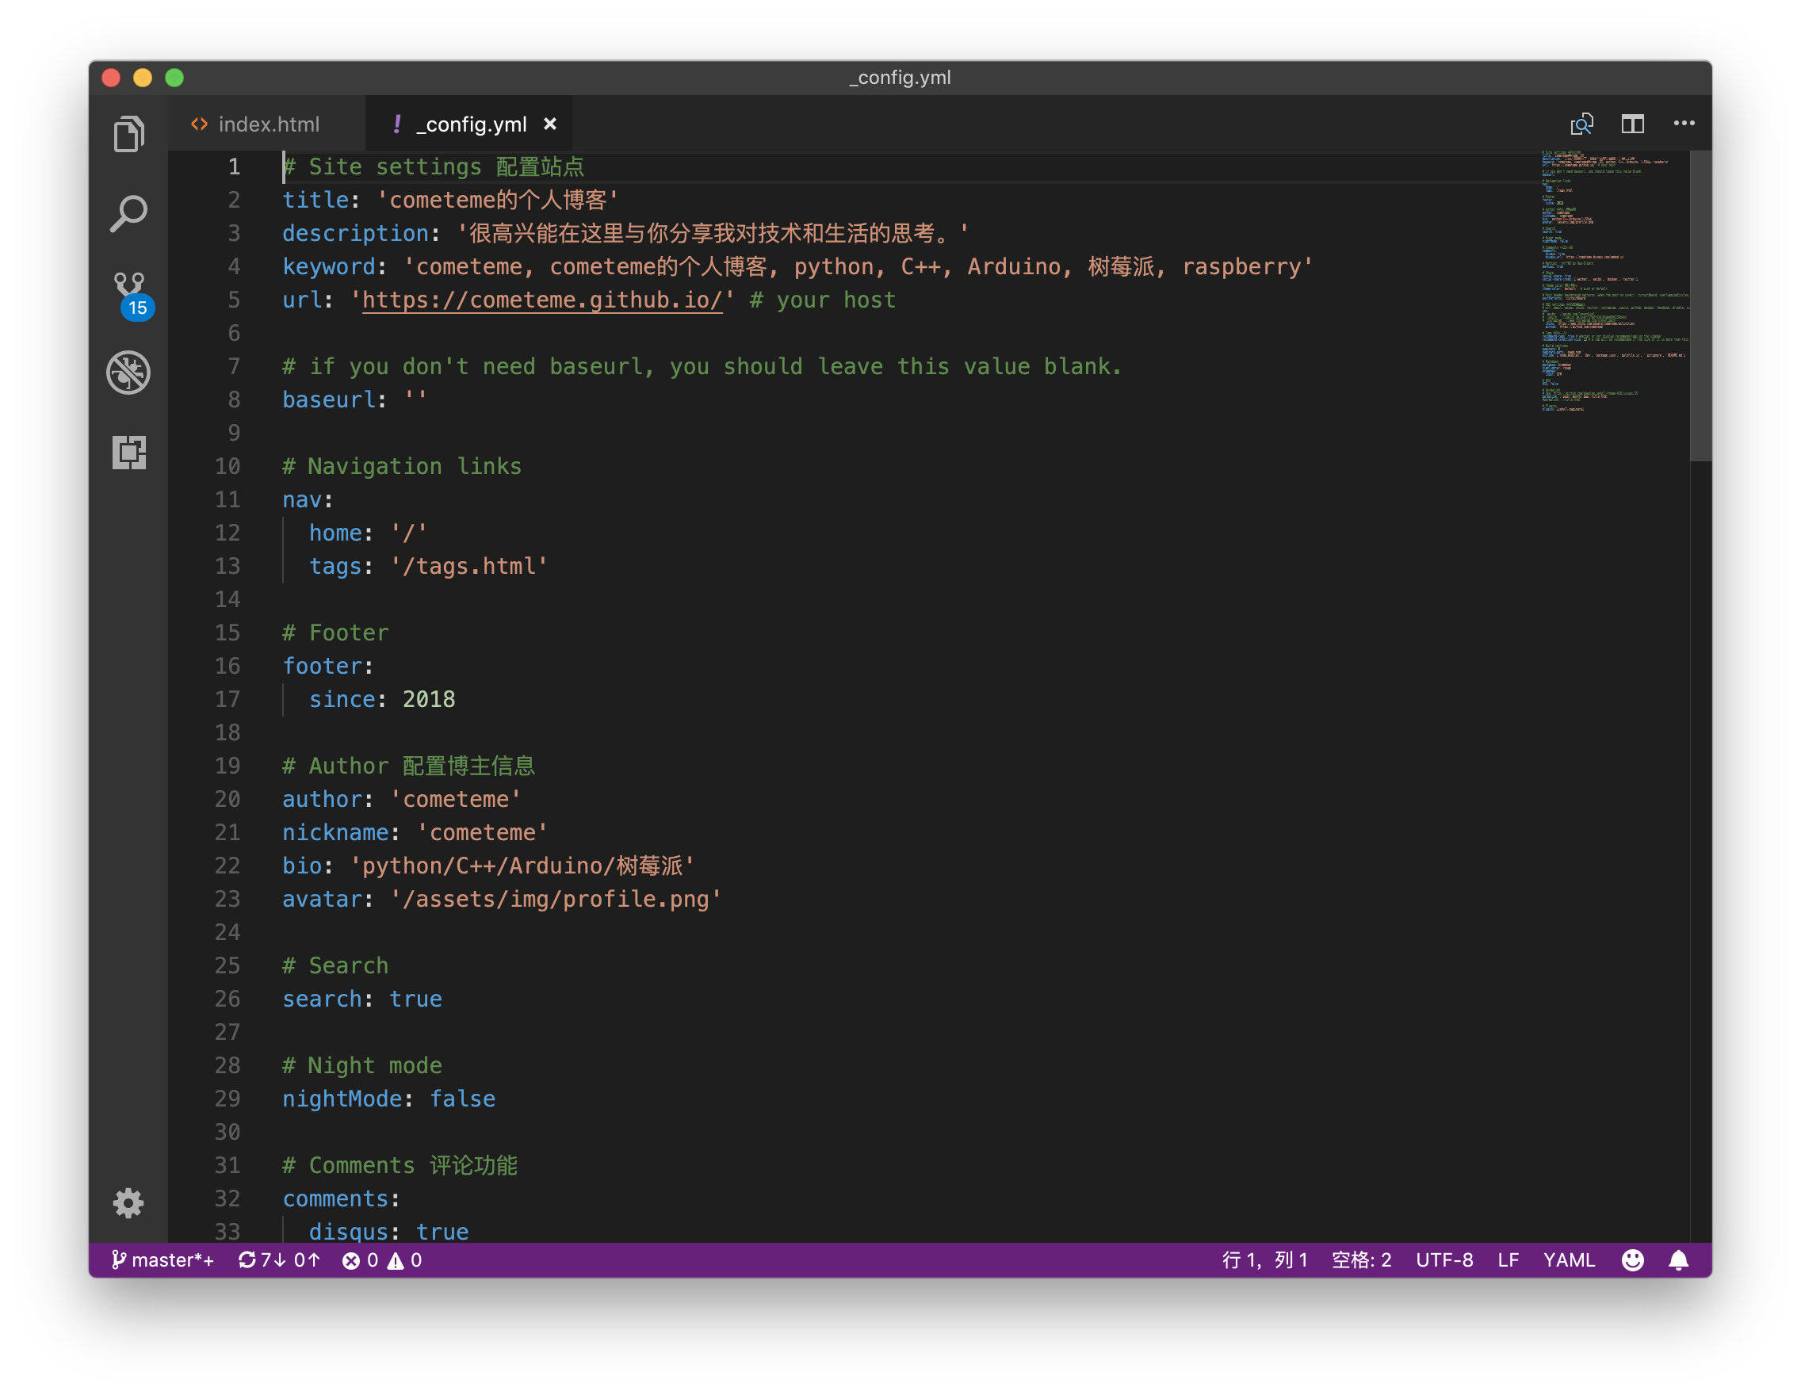This screenshot has width=1801, height=1395.
Task: Click the '# Author' comment on line 19
Action: [408, 766]
